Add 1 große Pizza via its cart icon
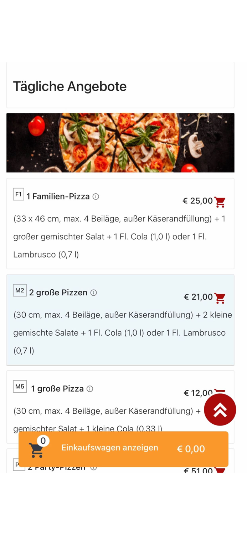The width and height of the screenshot is (247, 535). [220, 393]
